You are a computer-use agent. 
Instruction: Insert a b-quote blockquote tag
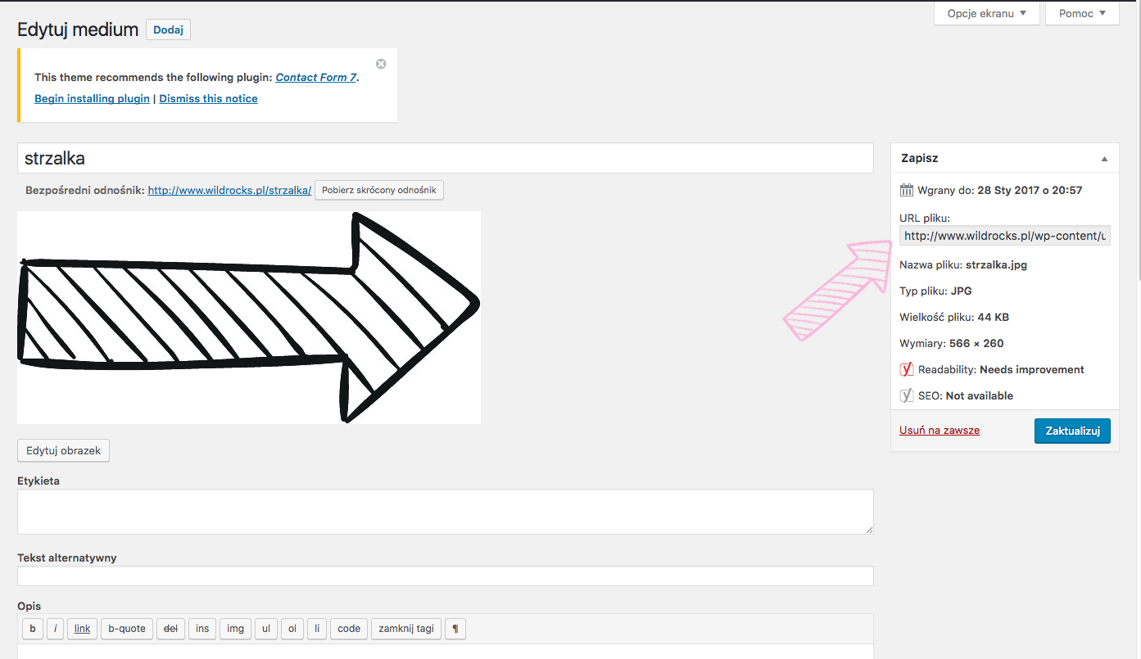(127, 629)
